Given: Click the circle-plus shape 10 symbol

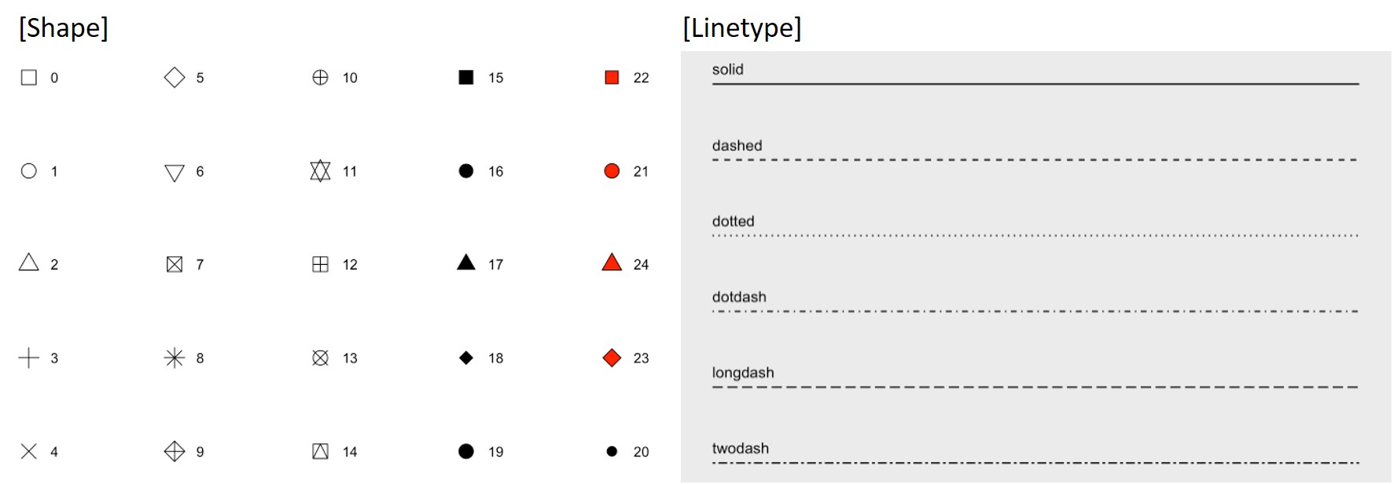Looking at the screenshot, I should pyautogui.click(x=320, y=78).
